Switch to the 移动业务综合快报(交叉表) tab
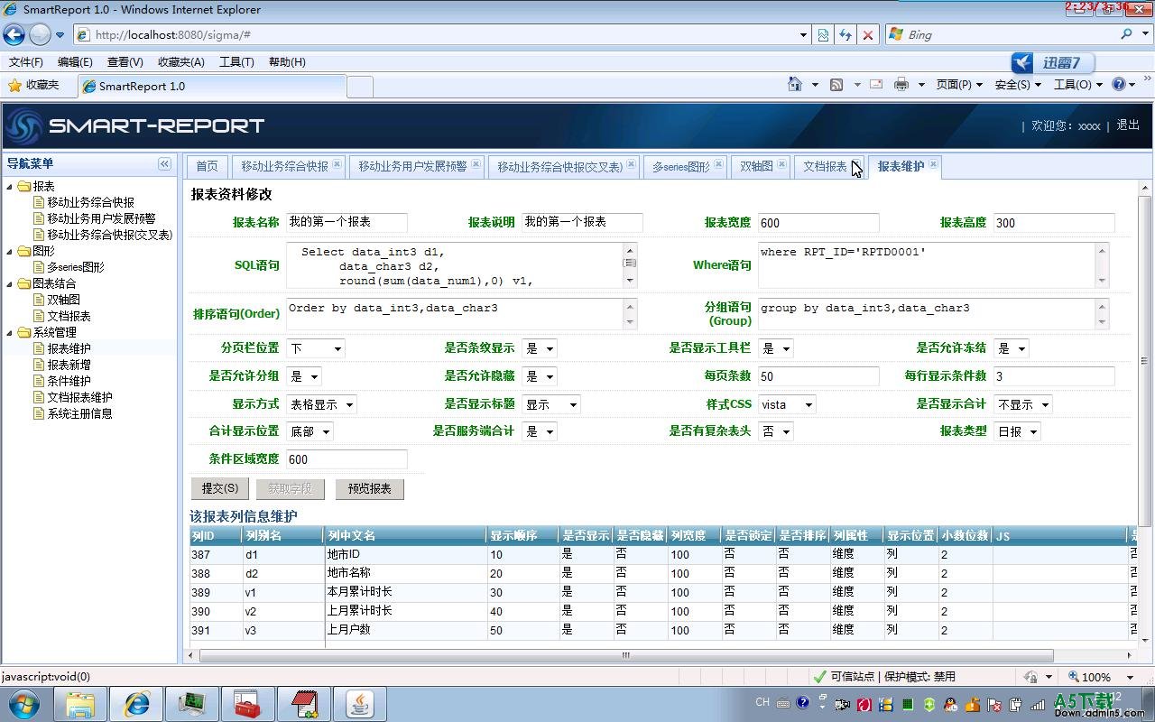The width and height of the screenshot is (1155, 722). coord(560,166)
